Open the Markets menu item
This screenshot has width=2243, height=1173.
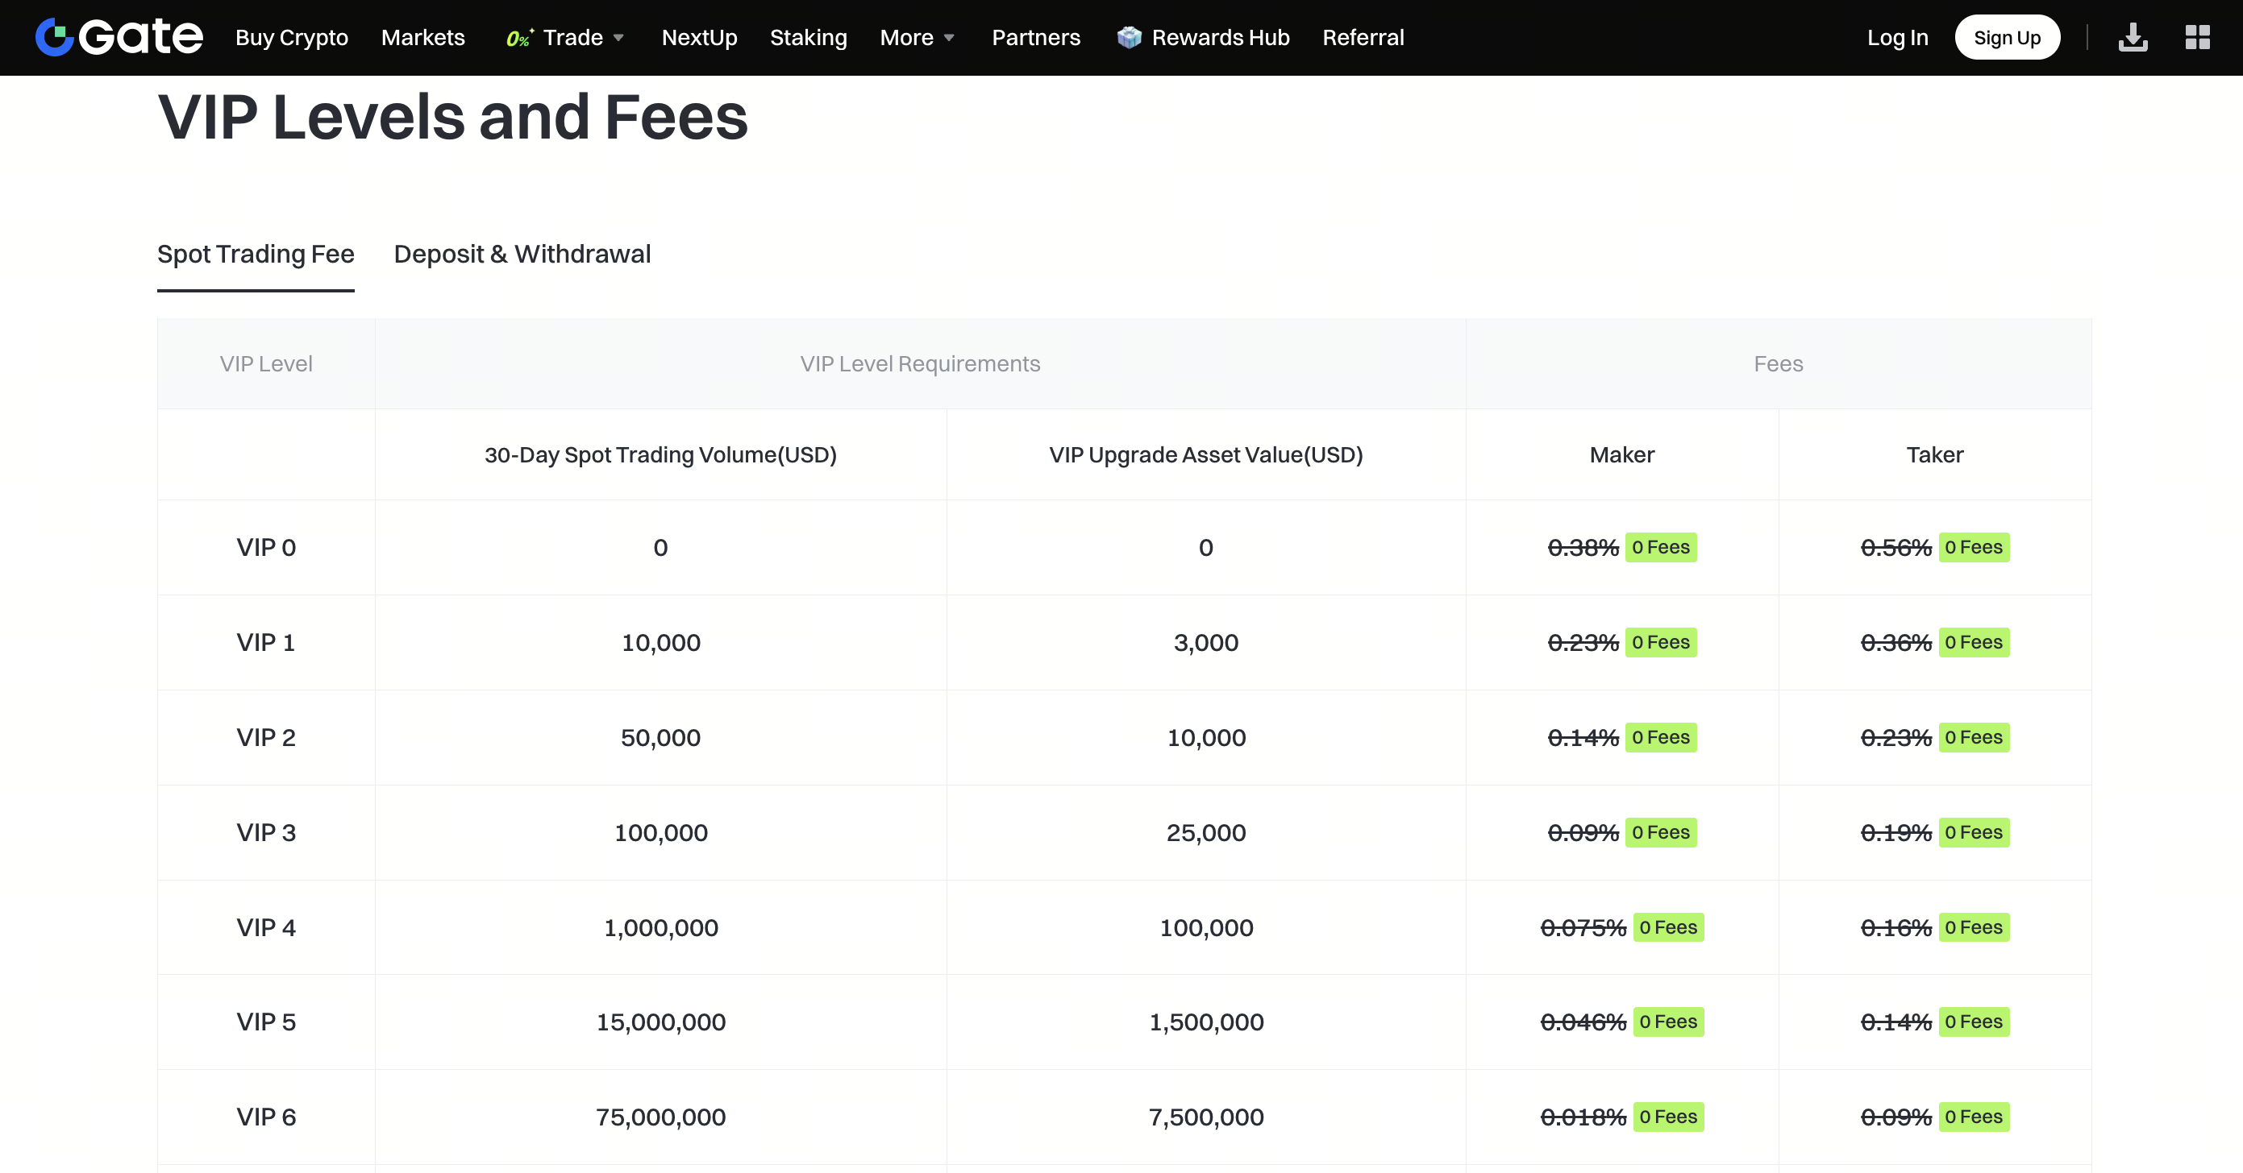422,37
